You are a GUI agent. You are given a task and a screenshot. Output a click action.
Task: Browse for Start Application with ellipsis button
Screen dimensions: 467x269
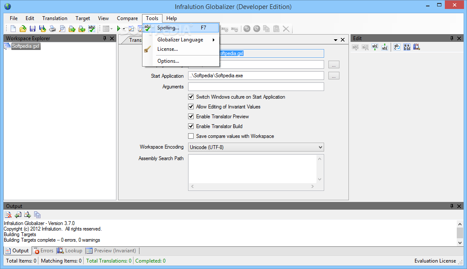tap(334, 76)
